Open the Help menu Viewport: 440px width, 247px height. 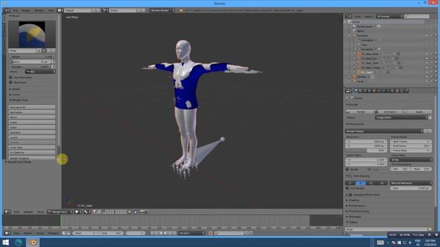click(x=51, y=10)
